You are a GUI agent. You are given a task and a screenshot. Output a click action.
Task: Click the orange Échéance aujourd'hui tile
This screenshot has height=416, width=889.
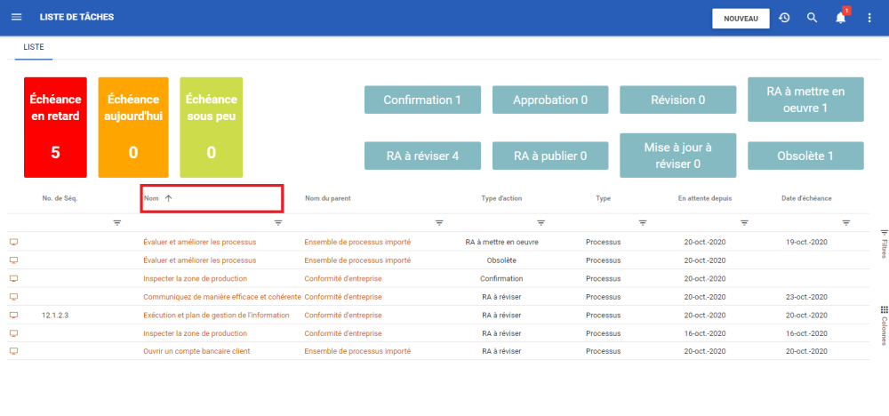(x=133, y=127)
